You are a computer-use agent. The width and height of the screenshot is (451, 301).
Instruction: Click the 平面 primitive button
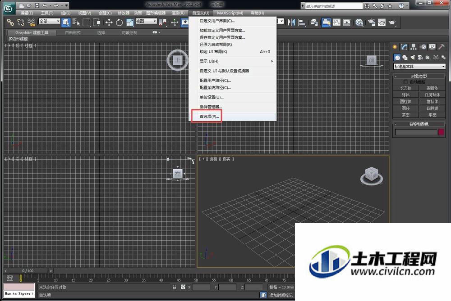[x=432, y=115]
